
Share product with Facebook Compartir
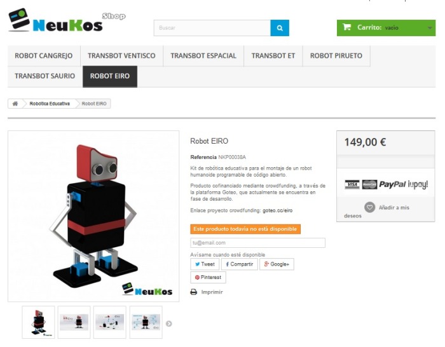pos(240,264)
